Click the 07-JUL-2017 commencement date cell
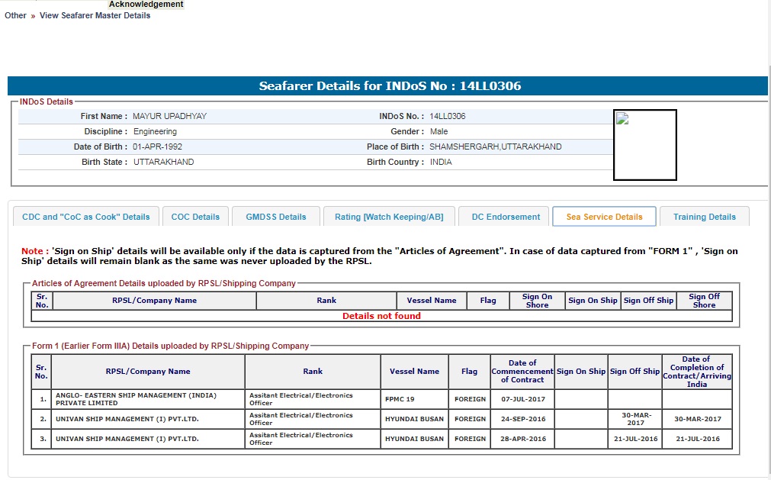Screen dimensions: 771x480 click(522, 399)
